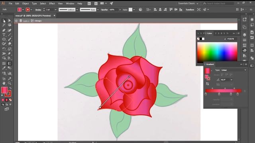This screenshot has height=143, width=255.
Task: Open the Type menu
Action: tap(34, 4)
